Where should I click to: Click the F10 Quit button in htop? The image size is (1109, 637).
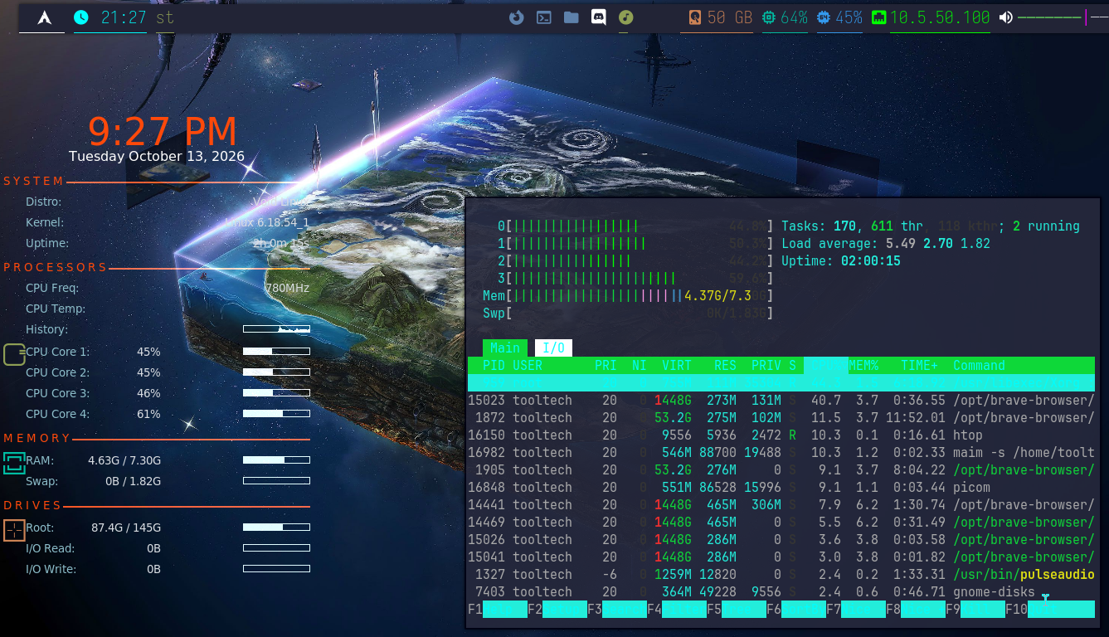point(1050,610)
